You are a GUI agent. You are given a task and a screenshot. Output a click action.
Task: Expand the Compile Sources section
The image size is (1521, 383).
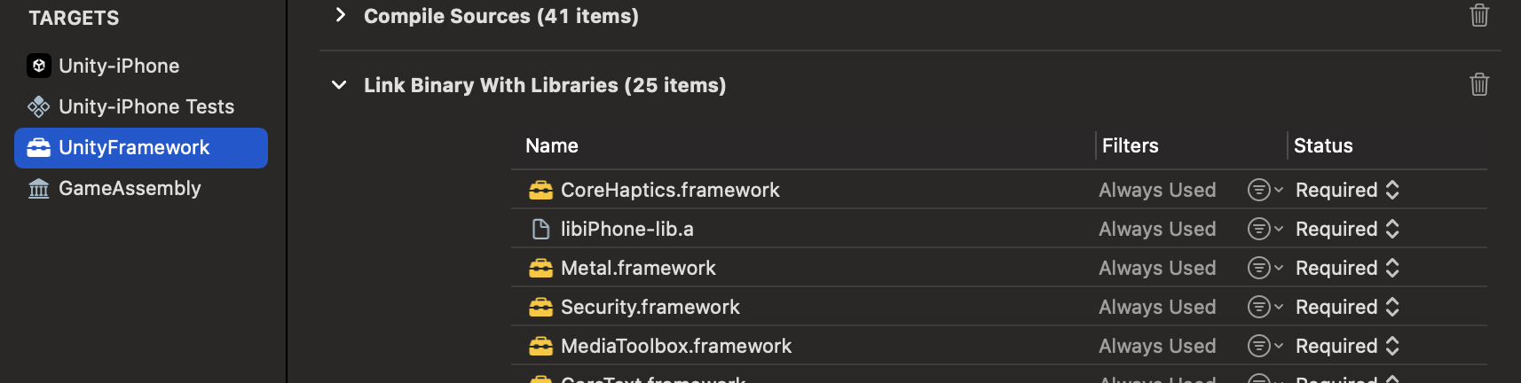point(340,15)
